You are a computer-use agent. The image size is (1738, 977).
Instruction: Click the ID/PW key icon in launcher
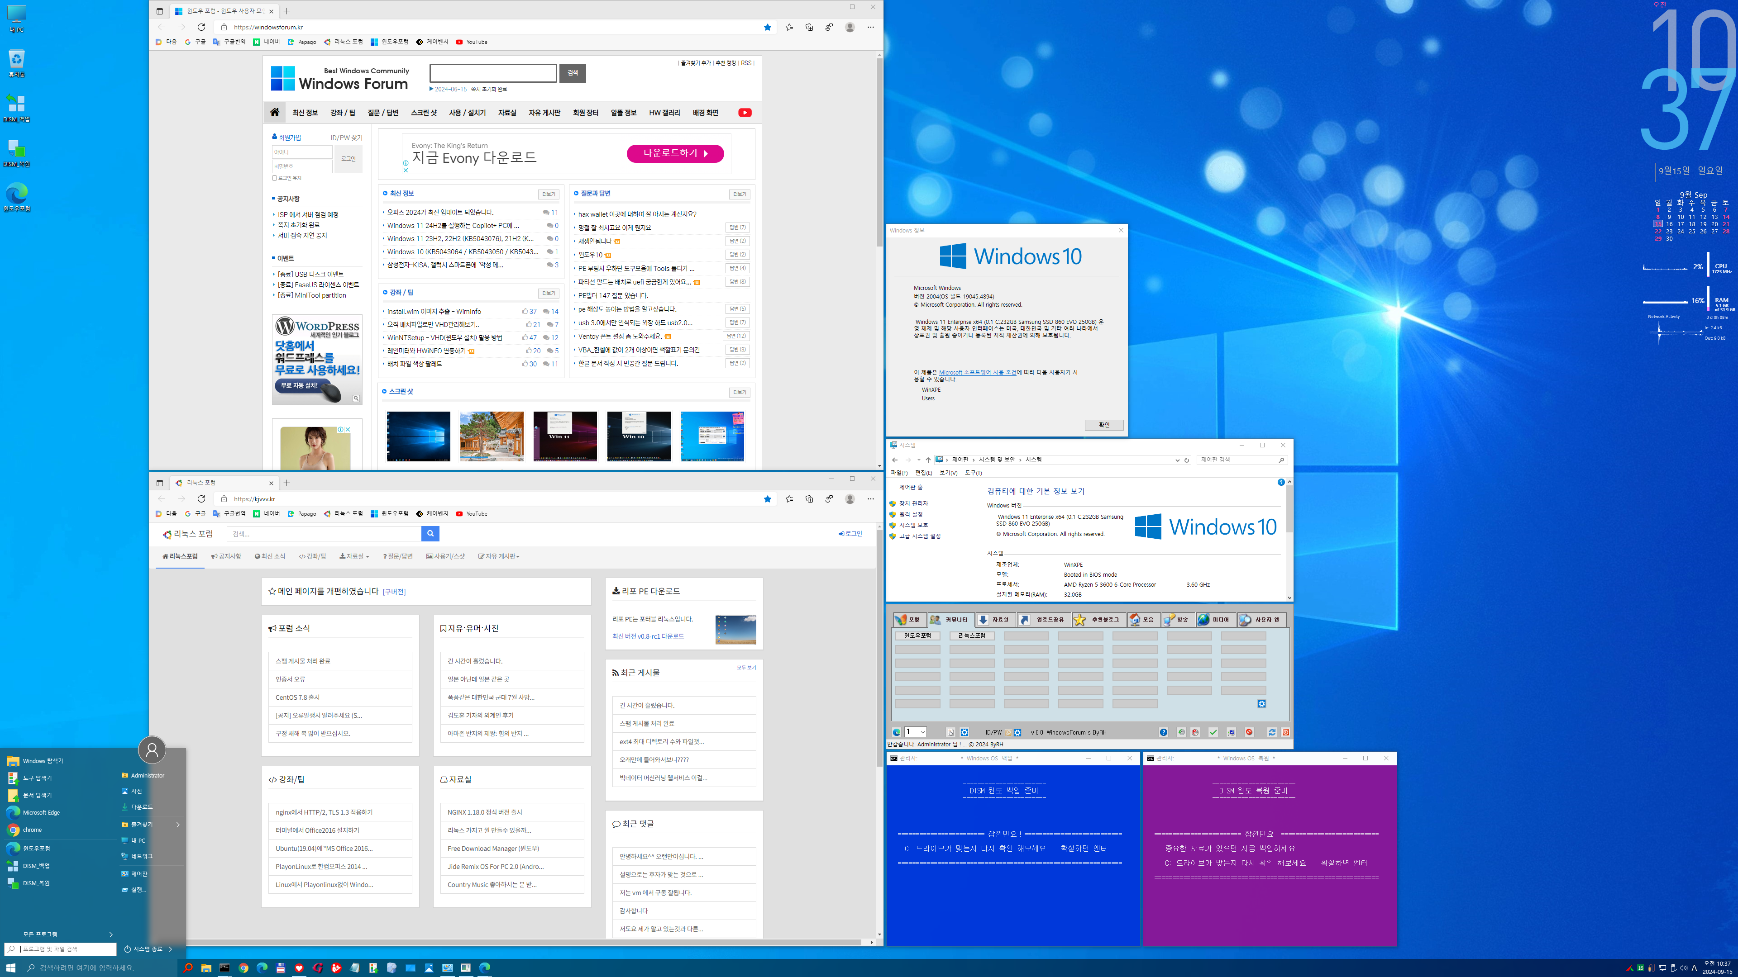click(1009, 732)
